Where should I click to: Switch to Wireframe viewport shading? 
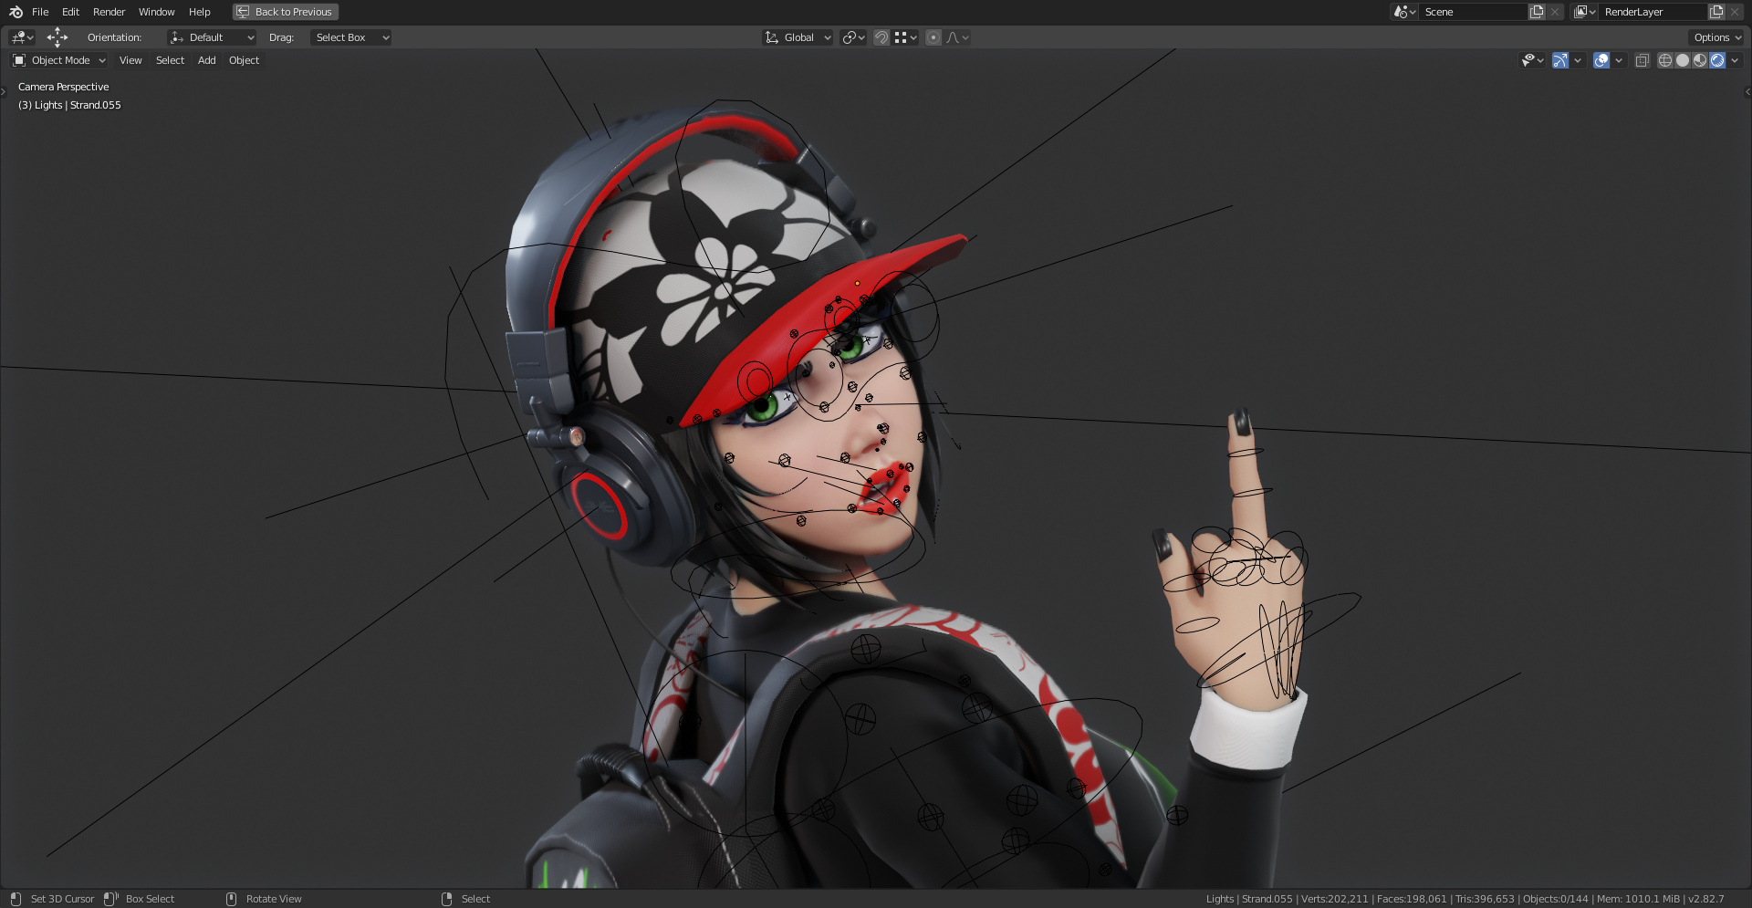[x=1665, y=60]
